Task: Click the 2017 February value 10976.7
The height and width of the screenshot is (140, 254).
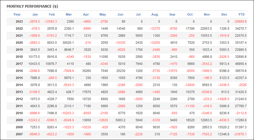Action: point(51,64)
